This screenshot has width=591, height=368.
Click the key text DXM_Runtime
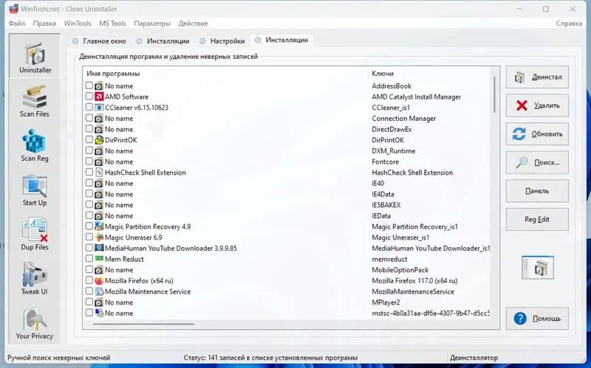[394, 151]
